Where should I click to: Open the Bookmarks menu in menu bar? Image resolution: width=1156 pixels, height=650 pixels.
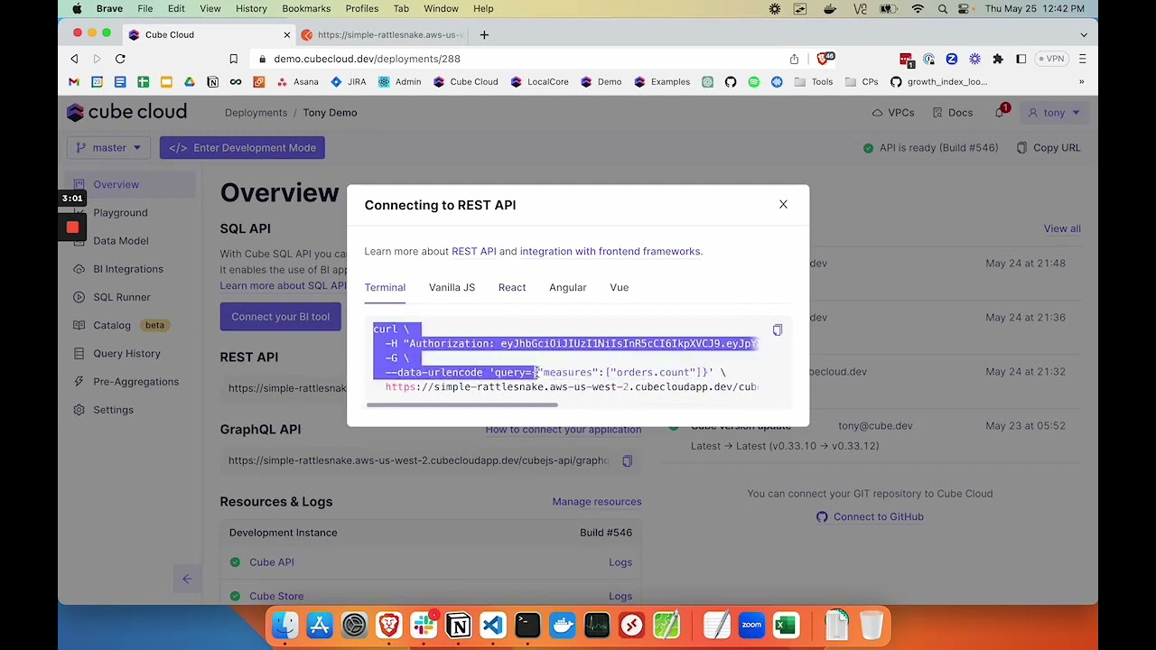point(306,8)
